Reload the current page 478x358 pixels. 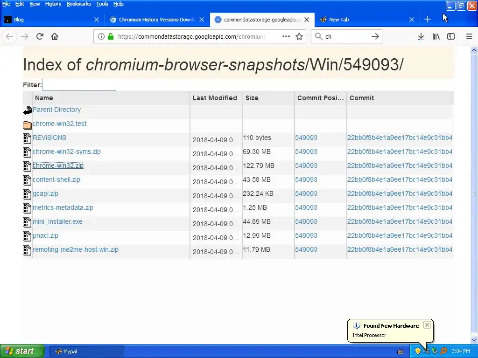click(x=40, y=36)
